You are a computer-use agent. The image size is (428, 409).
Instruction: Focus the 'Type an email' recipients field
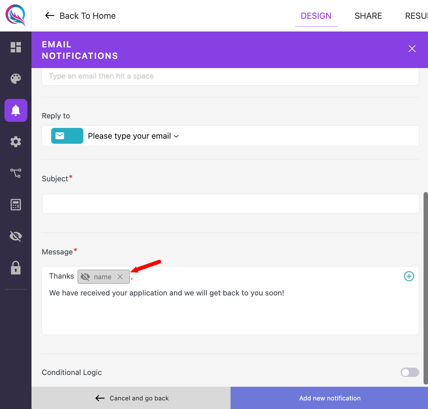click(230, 76)
